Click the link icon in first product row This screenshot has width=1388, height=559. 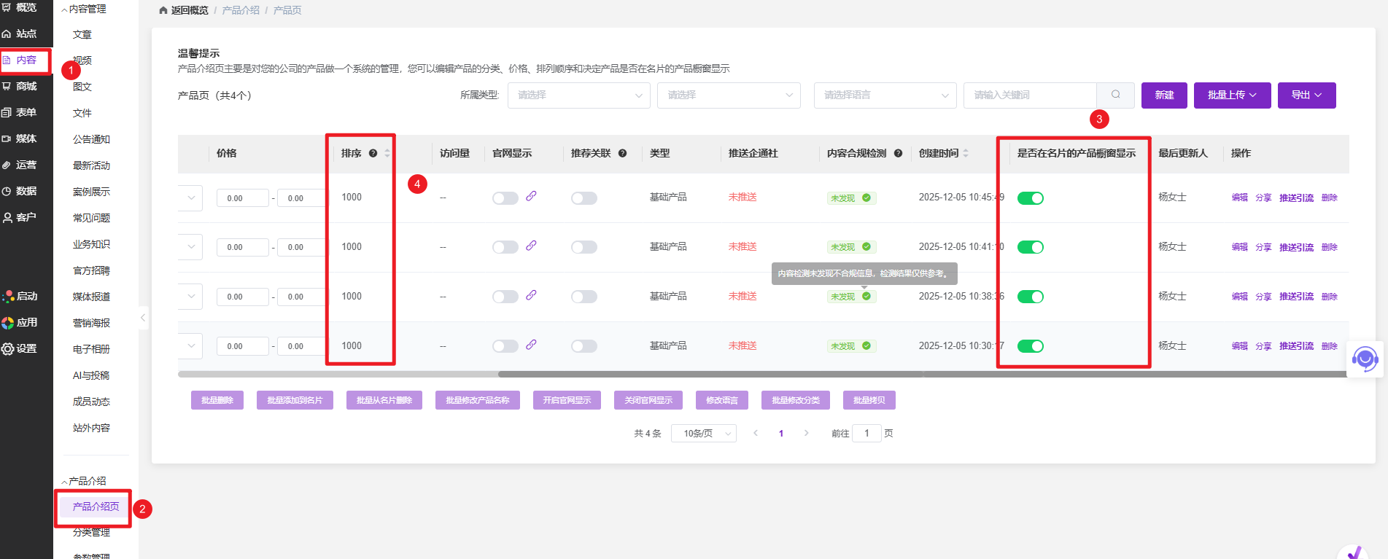[531, 196]
